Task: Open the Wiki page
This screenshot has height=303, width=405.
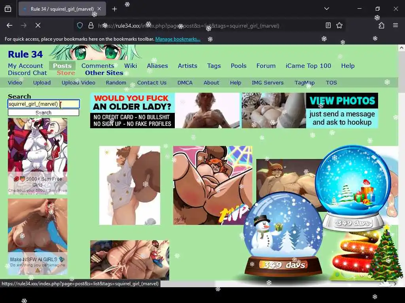Action: click(x=131, y=66)
